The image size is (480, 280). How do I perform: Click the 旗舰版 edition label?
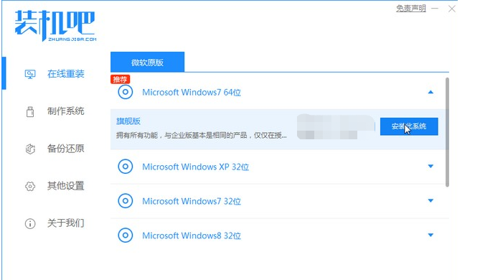tap(128, 121)
